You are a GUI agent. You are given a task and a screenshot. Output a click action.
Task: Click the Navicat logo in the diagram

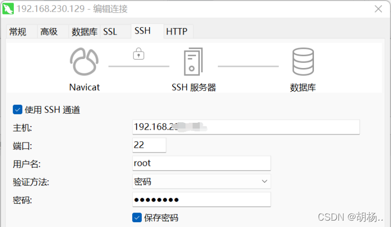tap(84, 62)
